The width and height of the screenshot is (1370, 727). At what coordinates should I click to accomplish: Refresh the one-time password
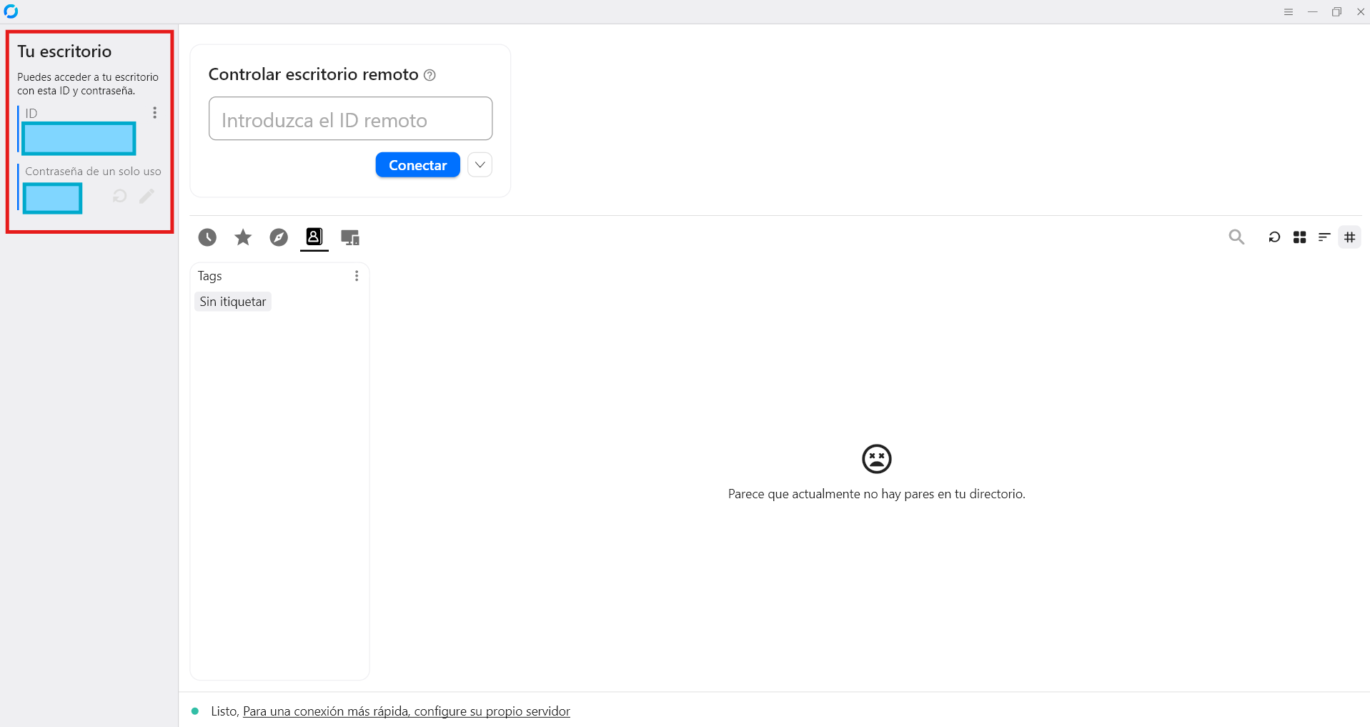tap(120, 196)
